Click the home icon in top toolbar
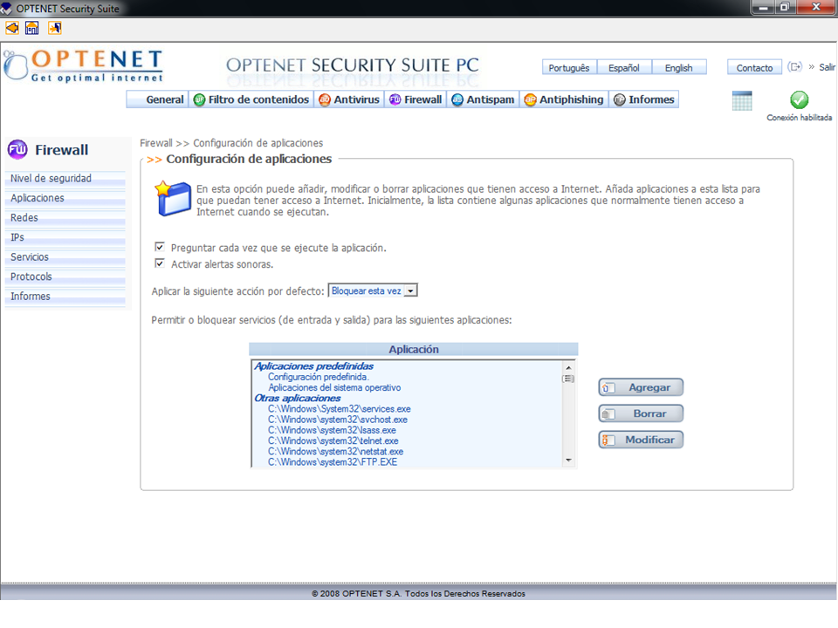The image size is (838, 628). (x=32, y=28)
